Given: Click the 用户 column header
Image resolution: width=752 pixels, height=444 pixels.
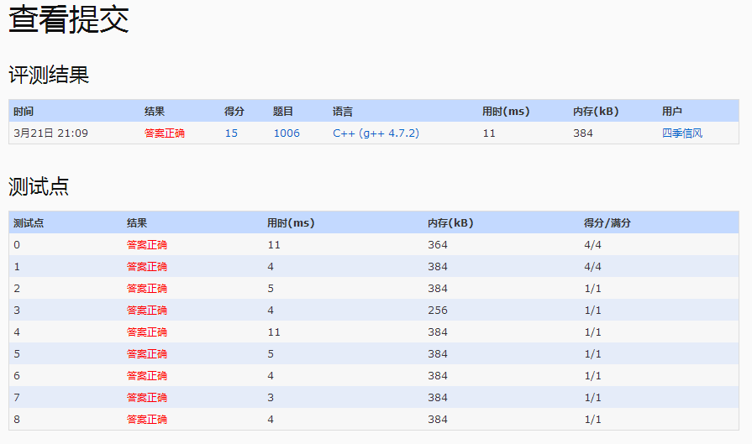Looking at the screenshot, I should coord(672,112).
